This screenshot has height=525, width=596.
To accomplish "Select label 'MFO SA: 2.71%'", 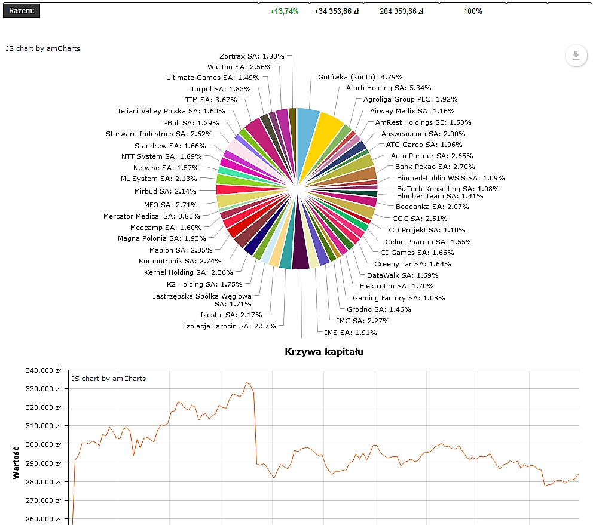I will [x=170, y=205].
